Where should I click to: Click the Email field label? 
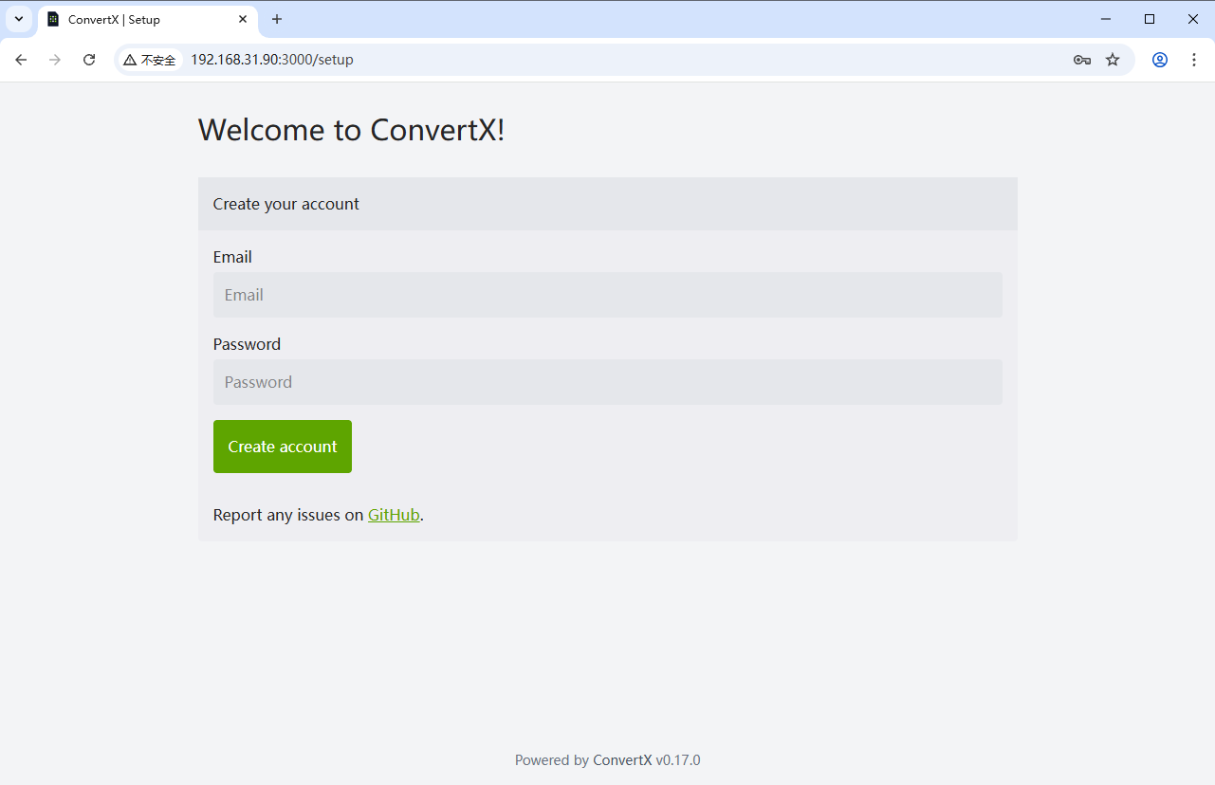232,257
